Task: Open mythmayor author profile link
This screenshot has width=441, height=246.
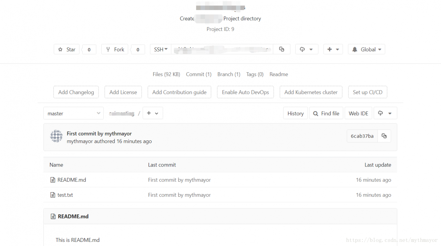Action: tap(80, 141)
